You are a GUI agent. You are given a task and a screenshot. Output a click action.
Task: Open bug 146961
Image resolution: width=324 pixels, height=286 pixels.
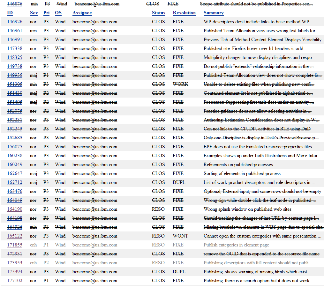tap(15, 31)
